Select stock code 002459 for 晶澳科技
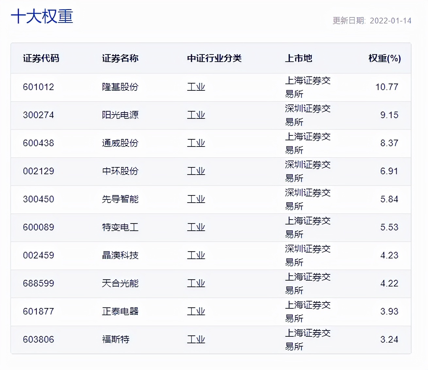This screenshot has height=370, width=428. (x=39, y=255)
